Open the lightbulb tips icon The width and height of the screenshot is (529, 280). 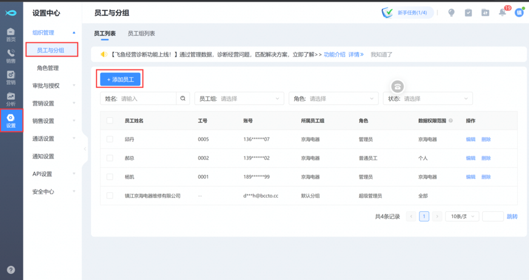click(x=451, y=13)
